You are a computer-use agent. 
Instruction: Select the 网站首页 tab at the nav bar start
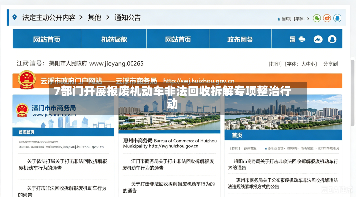pyautogui.click(x=47, y=39)
